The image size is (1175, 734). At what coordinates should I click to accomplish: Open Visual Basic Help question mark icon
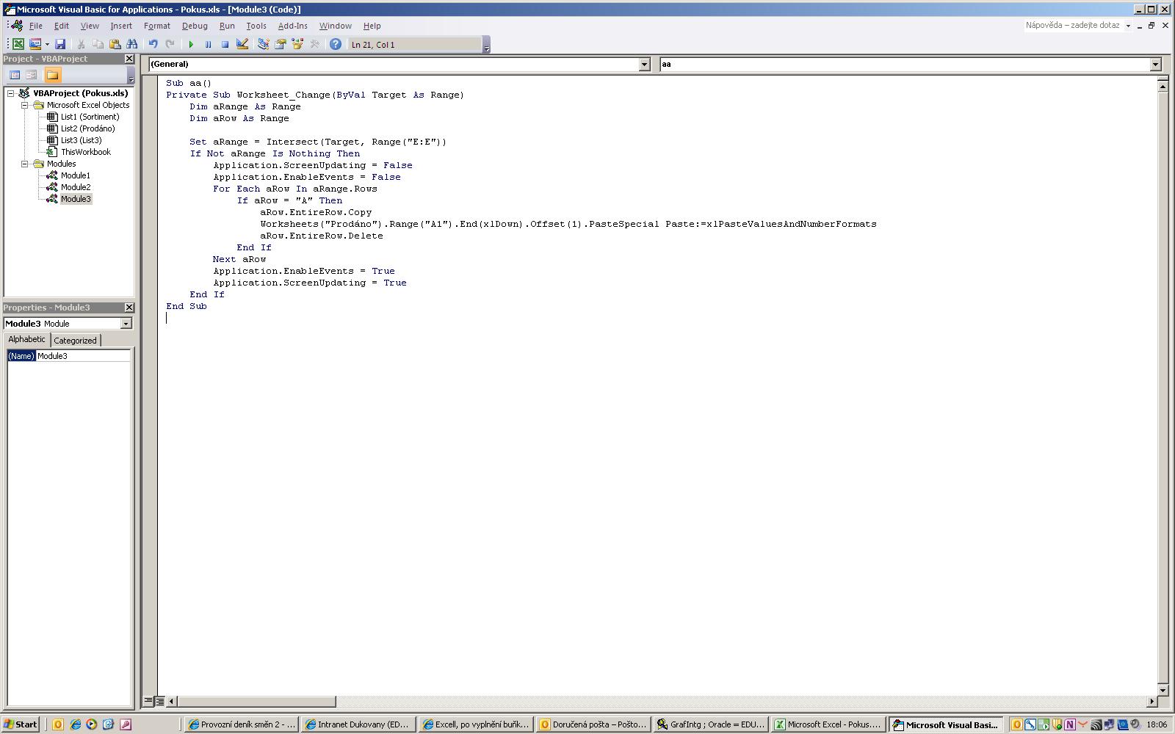[336, 44]
